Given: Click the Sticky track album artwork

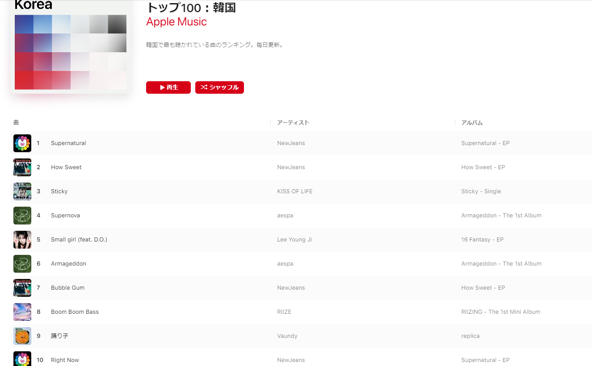Looking at the screenshot, I should click(x=22, y=191).
